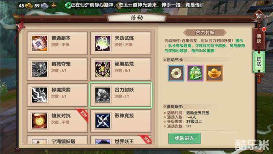Image resolution: width=273 pixels, height=154 pixels.
Task: Select the 普通副本 dungeon icon
Action: pyautogui.click(x=39, y=43)
